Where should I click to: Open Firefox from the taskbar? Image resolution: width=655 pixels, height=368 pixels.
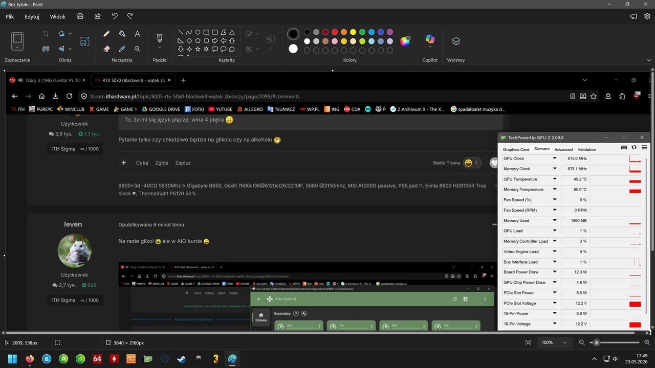pos(30,359)
